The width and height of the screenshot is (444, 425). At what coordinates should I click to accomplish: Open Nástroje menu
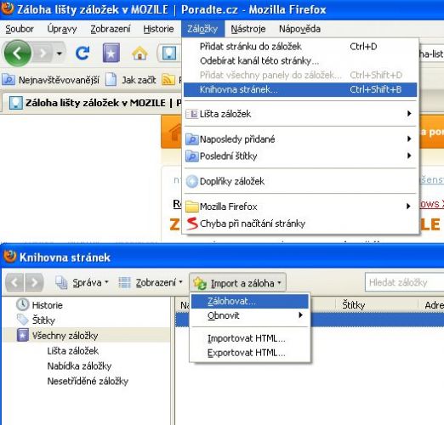[x=248, y=29]
